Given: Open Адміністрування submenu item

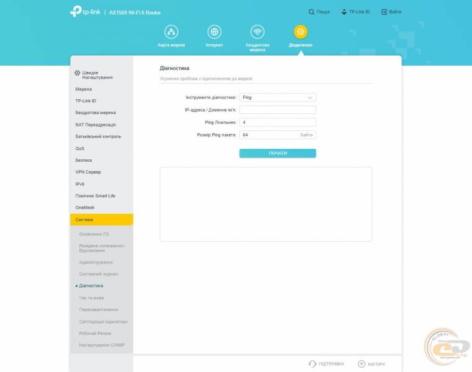Looking at the screenshot, I should tap(96, 262).
